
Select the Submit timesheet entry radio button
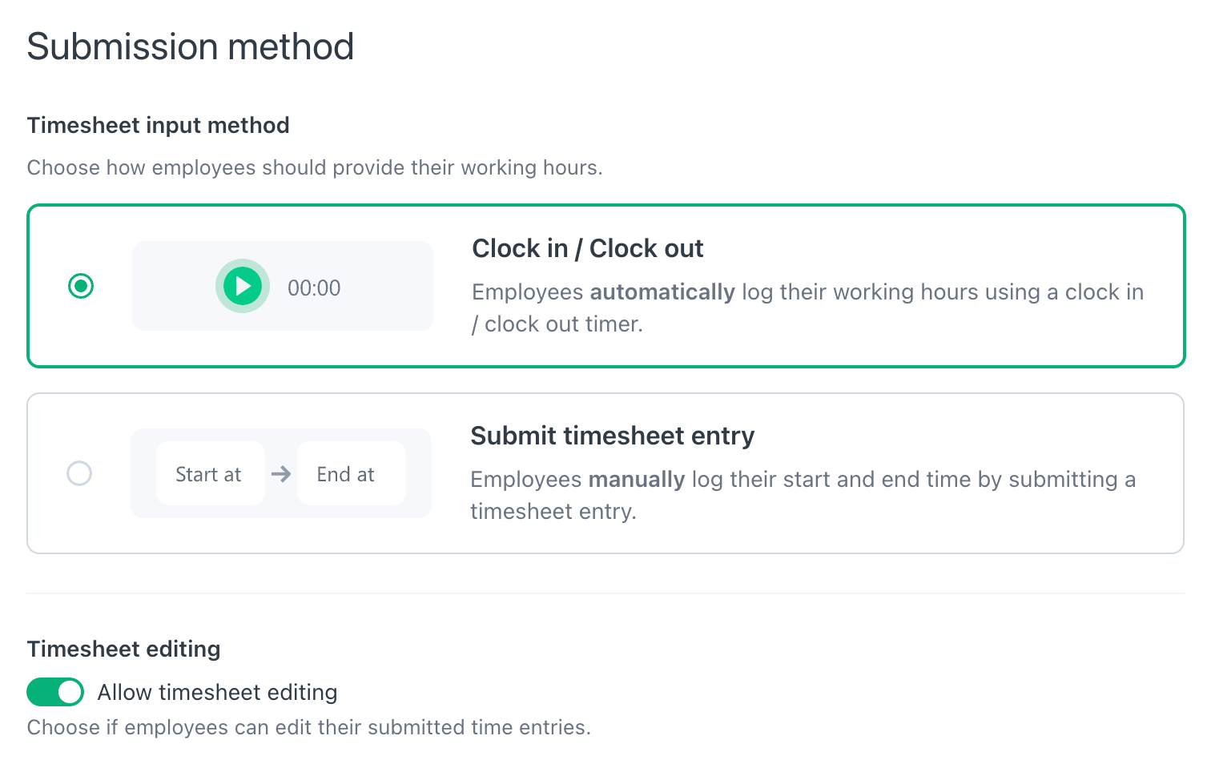tap(79, 473)
